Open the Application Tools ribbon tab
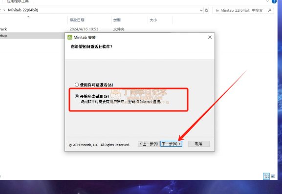Viewport: 282px width, 194px height. [x=18, y=1]
